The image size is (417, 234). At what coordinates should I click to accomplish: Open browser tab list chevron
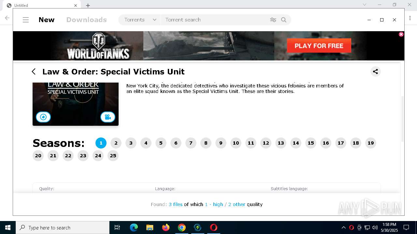point(365,5)
